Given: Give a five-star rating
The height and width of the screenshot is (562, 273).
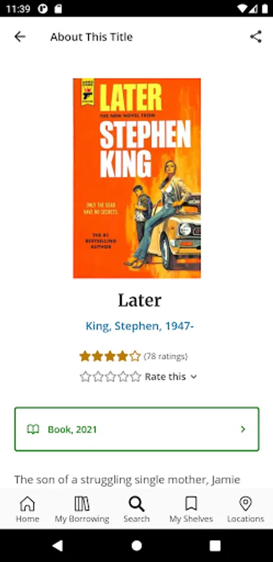Looking at the screenshot, I should click(x=136, y=377).
